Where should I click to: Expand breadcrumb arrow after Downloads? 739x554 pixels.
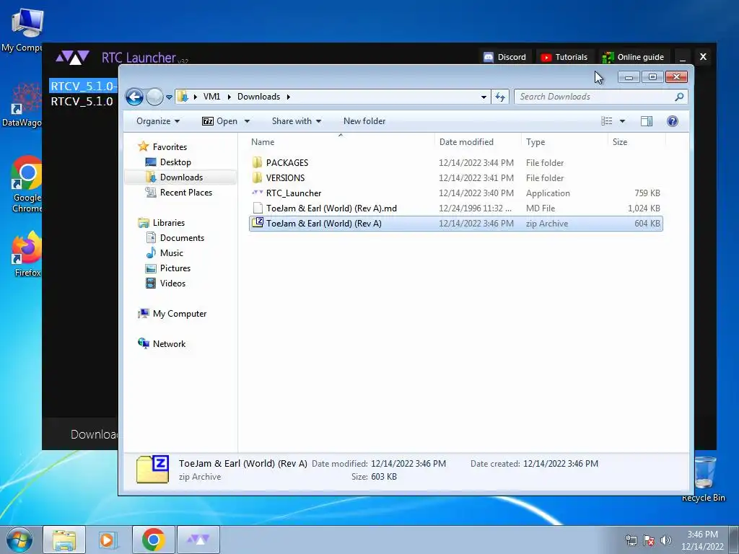(x=288, y=97)
